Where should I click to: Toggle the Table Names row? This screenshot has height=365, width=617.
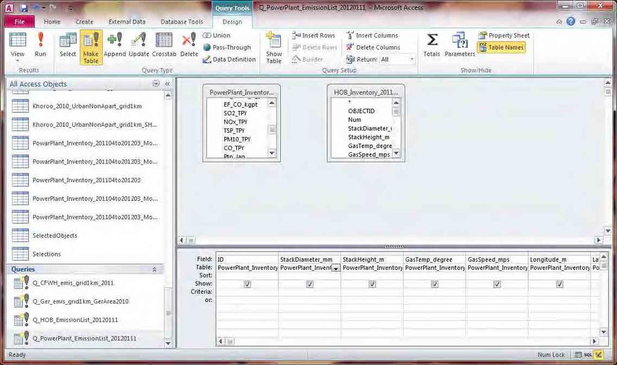pyautogui.click(x=501, y=47)
